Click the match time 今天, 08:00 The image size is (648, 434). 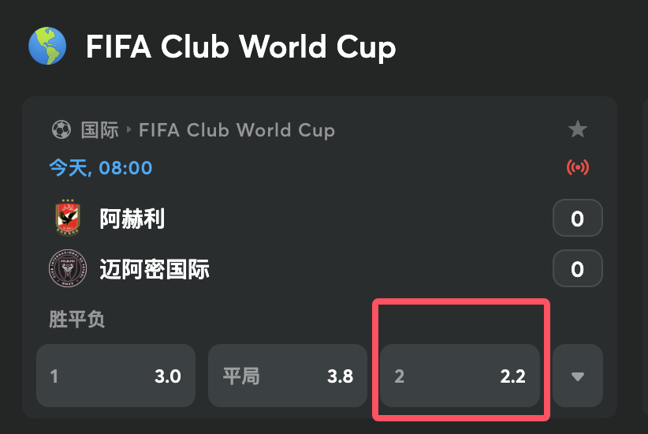point(101,168)
